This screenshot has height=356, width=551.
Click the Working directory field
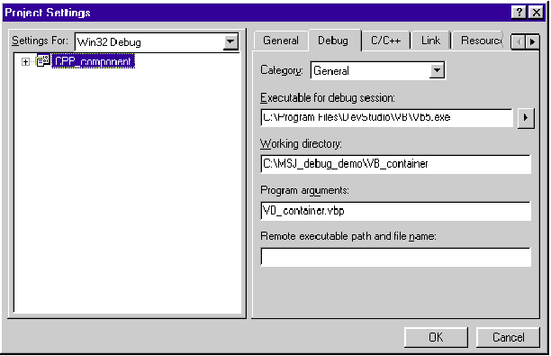(x=395, y=164)
